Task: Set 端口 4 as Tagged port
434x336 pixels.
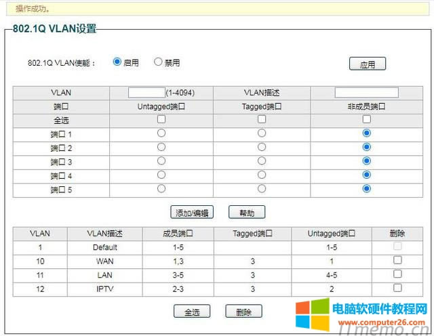Action: 262,175
